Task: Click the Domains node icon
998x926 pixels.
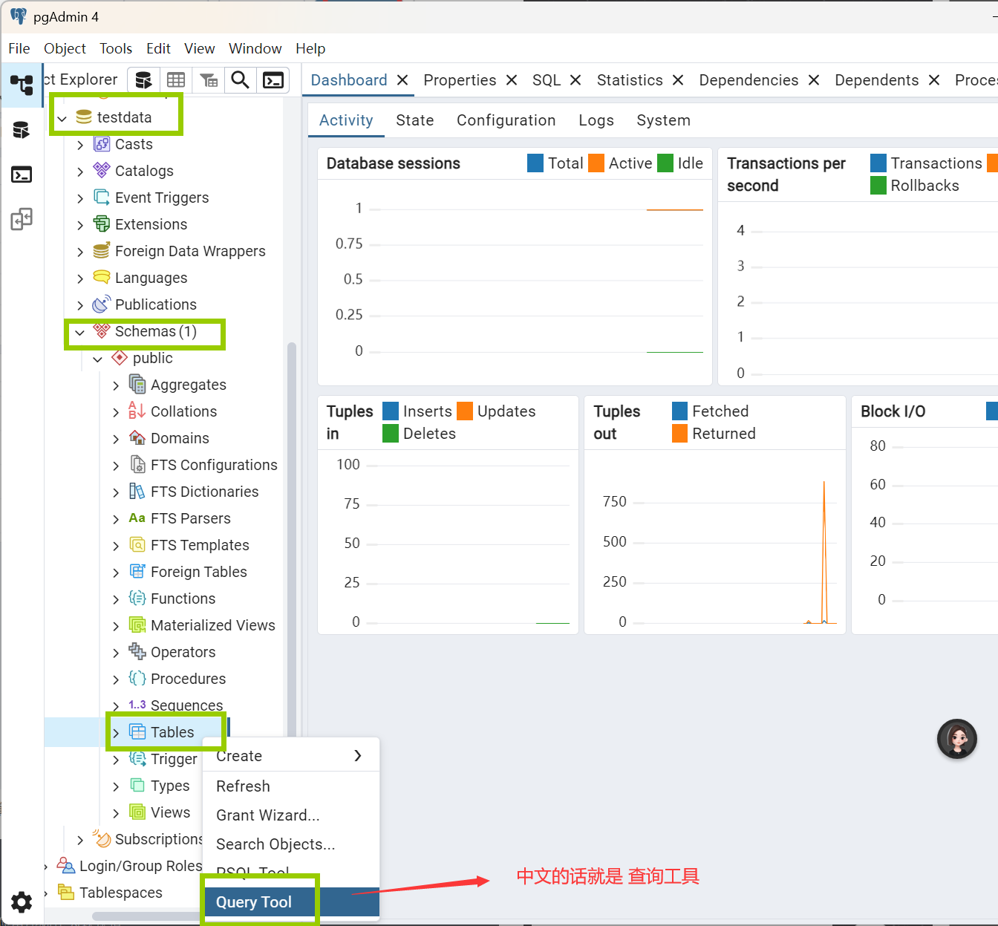Action: pos(137,438)
